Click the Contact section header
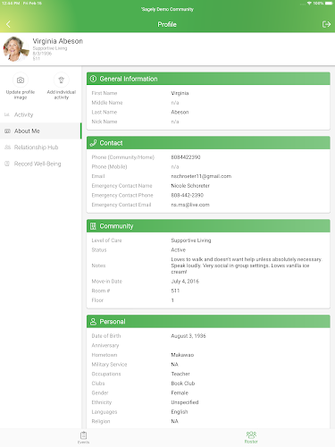This screenshot has height=447, width=335. pyautogui.click(x=208, y=143)
